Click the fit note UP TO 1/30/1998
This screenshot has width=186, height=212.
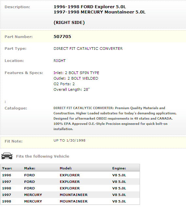70,140
